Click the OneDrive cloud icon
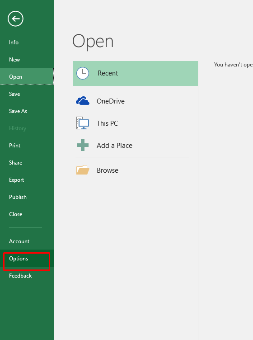 (x=83, y=101)
